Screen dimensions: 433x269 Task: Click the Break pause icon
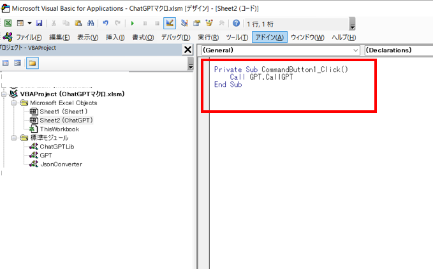(x=145, y=24)
